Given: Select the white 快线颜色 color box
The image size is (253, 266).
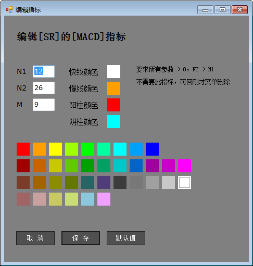Looking at the screenshot, I should click(x=113, y=71).
